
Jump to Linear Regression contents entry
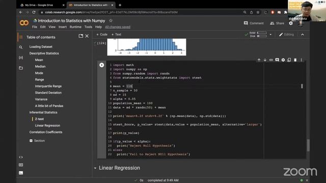coord(47,126)
